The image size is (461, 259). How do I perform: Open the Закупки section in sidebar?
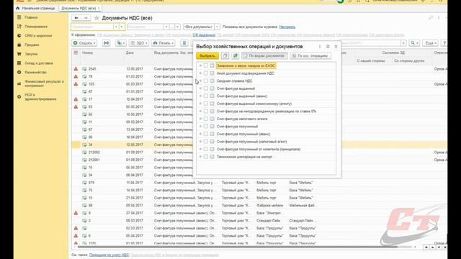click(31, 54)
